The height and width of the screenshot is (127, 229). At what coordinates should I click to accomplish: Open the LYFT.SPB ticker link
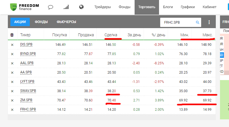pos(27,81)
